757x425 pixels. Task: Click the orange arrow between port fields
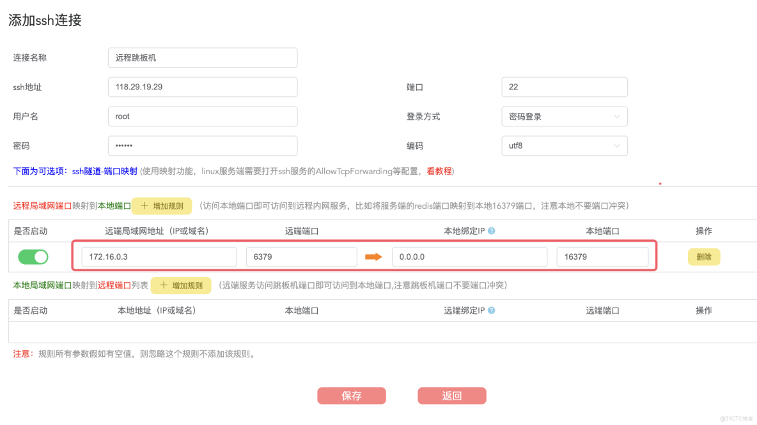point(374,257)
